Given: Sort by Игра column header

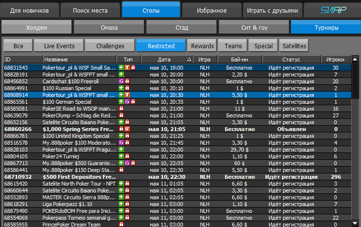Looking at the screenshot, I should 205,59.
